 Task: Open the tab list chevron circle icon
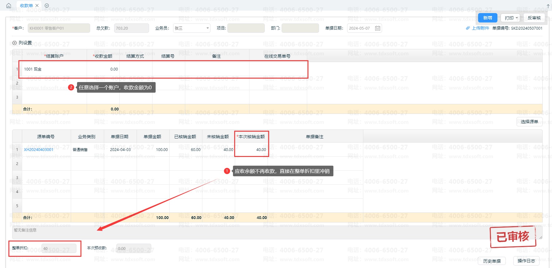47,6
